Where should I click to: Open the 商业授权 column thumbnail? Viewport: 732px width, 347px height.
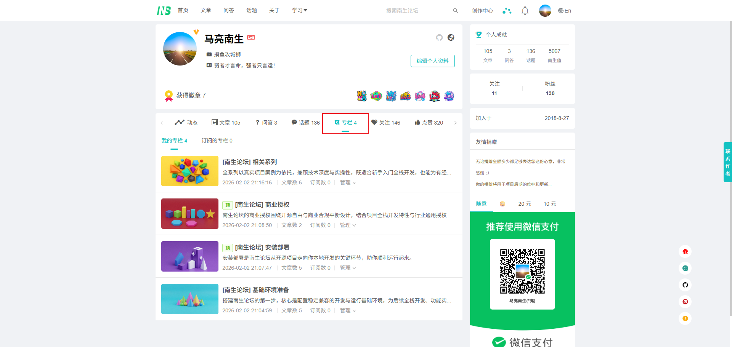pyautogui.click(x=190, y=214)
